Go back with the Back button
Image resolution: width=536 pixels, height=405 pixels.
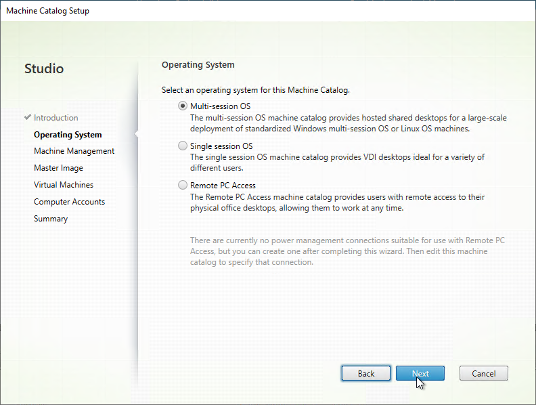[365, 373]
